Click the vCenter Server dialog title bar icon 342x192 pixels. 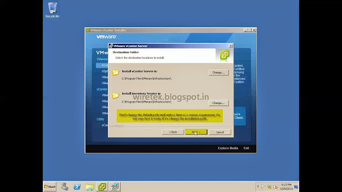pos(111,46)
